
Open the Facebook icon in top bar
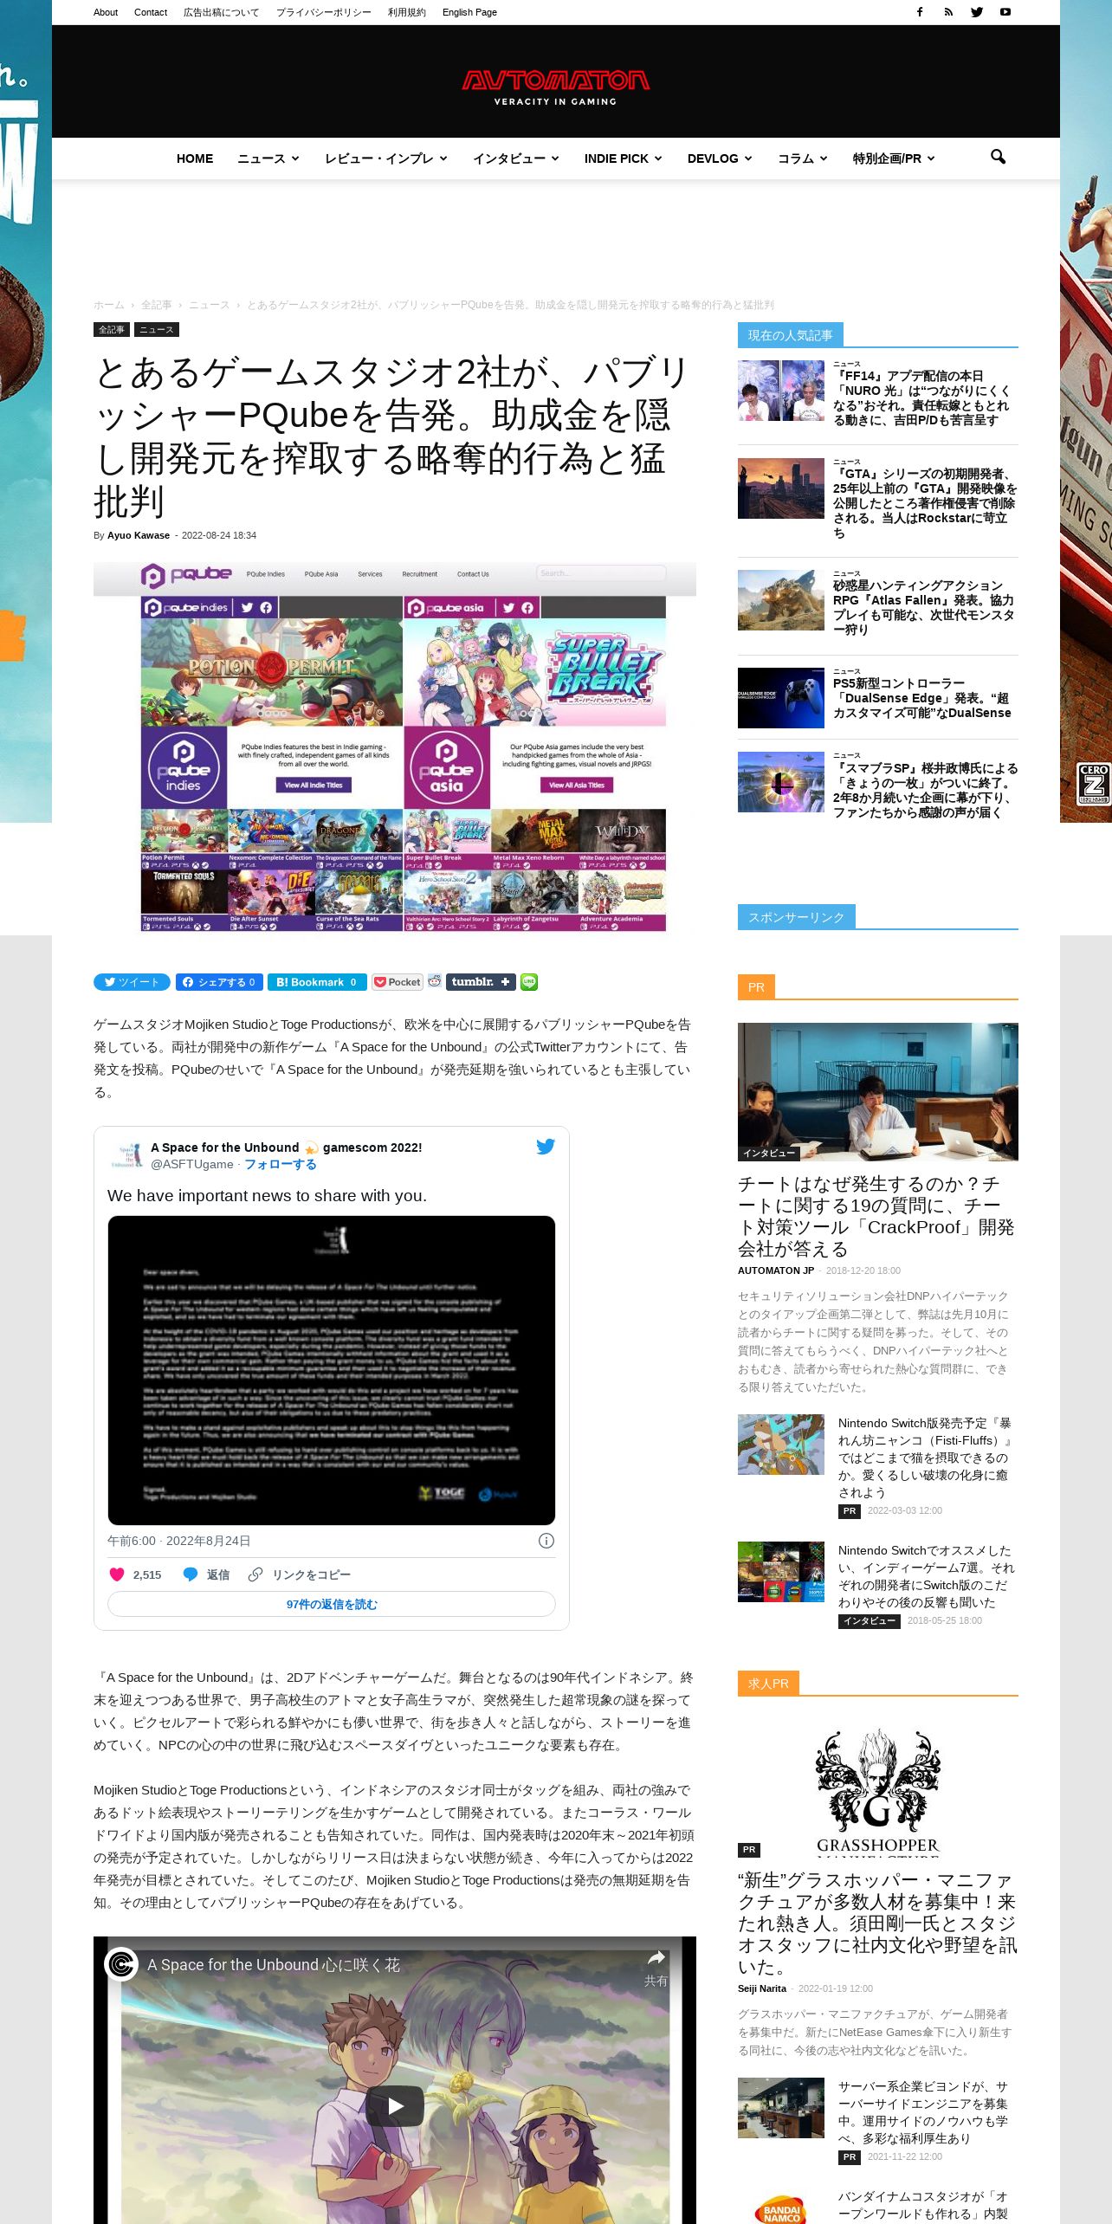point(920,12)
